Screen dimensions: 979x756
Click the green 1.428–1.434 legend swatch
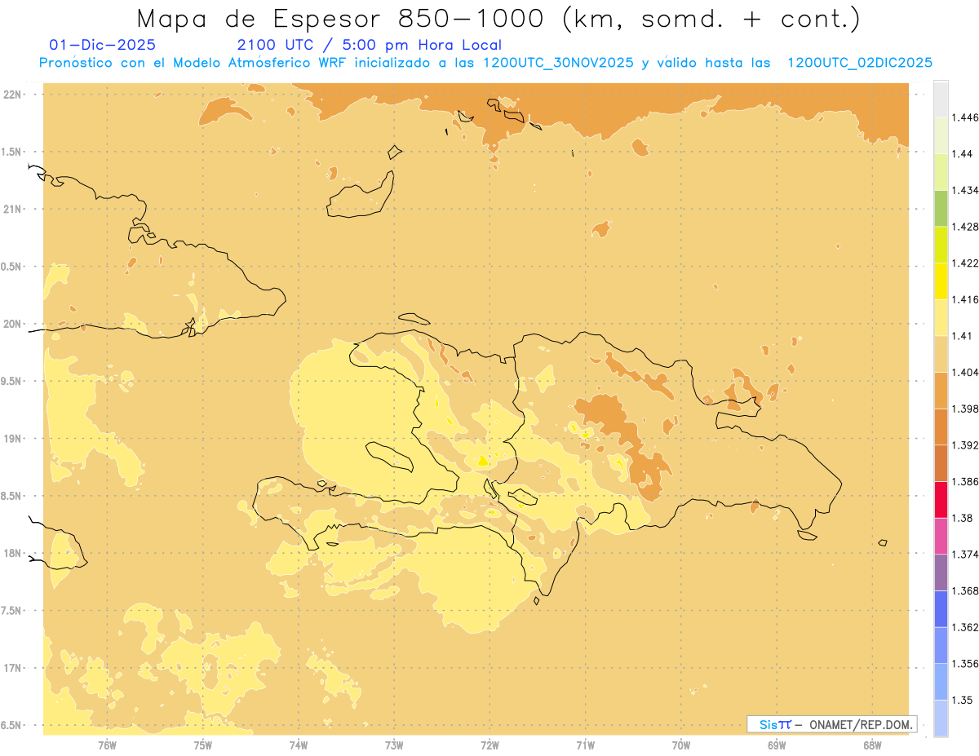pyautogui.click(x=941, y=208)
